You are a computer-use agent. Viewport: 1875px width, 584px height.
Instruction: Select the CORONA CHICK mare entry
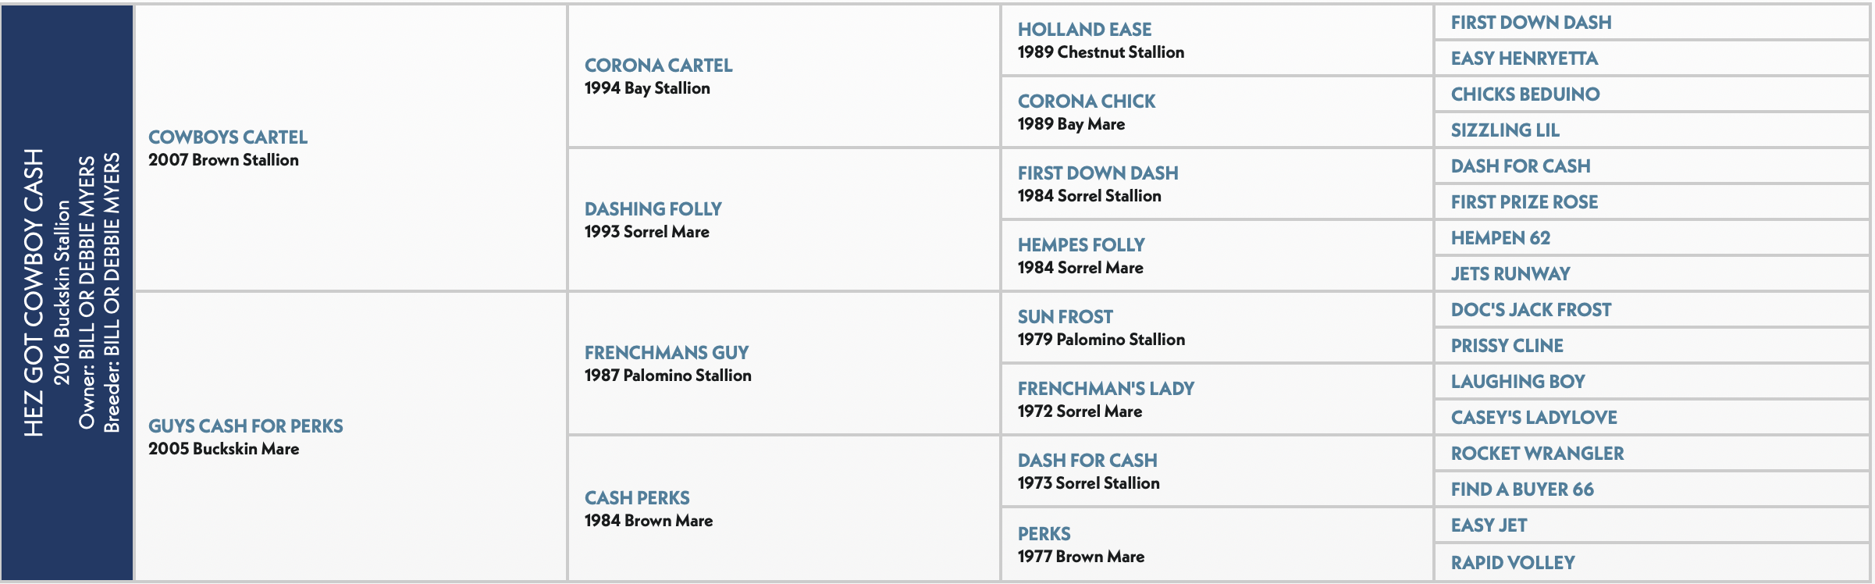click(x=1087, y=101)
